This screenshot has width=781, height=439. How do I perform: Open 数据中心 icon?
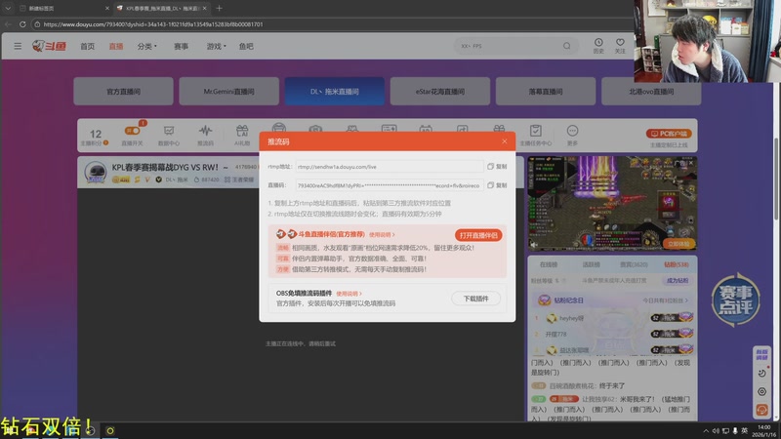[169, 135]
